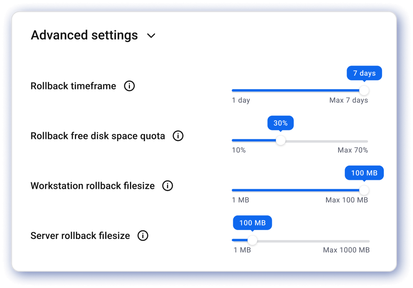
Task: View info icon next to Server rollback filesize
Action: click(x=143, y=236)
